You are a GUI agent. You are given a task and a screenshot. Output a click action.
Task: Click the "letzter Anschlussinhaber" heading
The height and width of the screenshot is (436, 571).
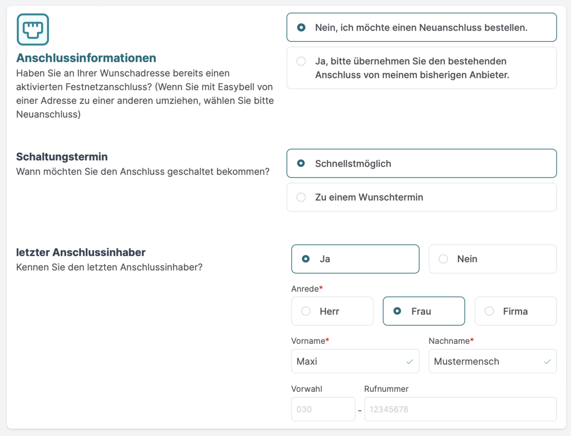(x=81, y=252)
